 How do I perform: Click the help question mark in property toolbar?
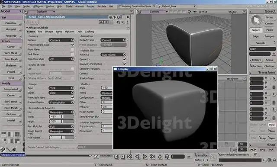click(x=127, y=22)
